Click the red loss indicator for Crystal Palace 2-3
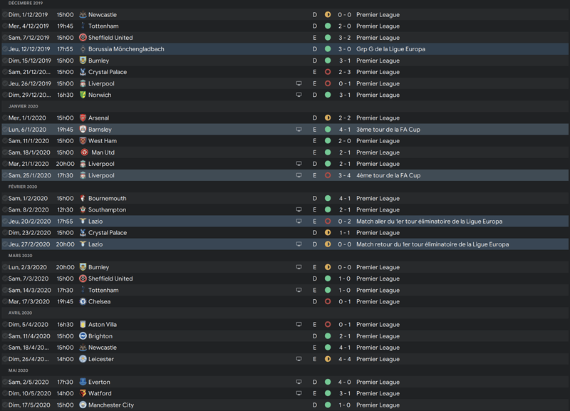 click(x=328, y=72)
